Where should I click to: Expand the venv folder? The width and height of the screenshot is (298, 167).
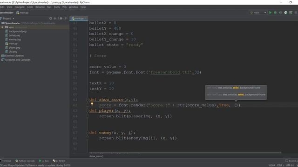[2, 27]
